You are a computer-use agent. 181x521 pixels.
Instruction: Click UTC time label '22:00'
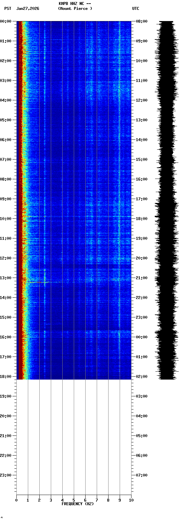142,298
